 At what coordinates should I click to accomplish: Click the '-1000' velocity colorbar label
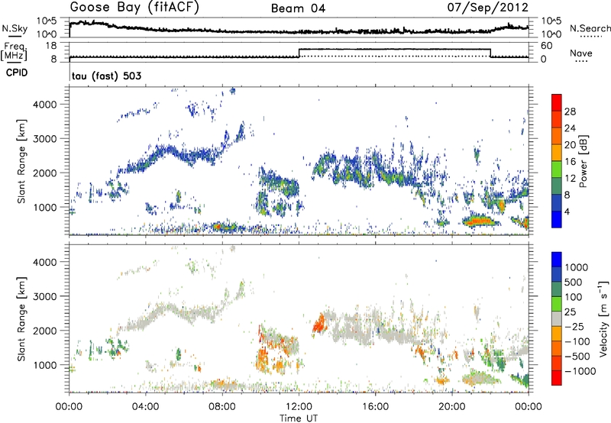(x=580, y=371)
